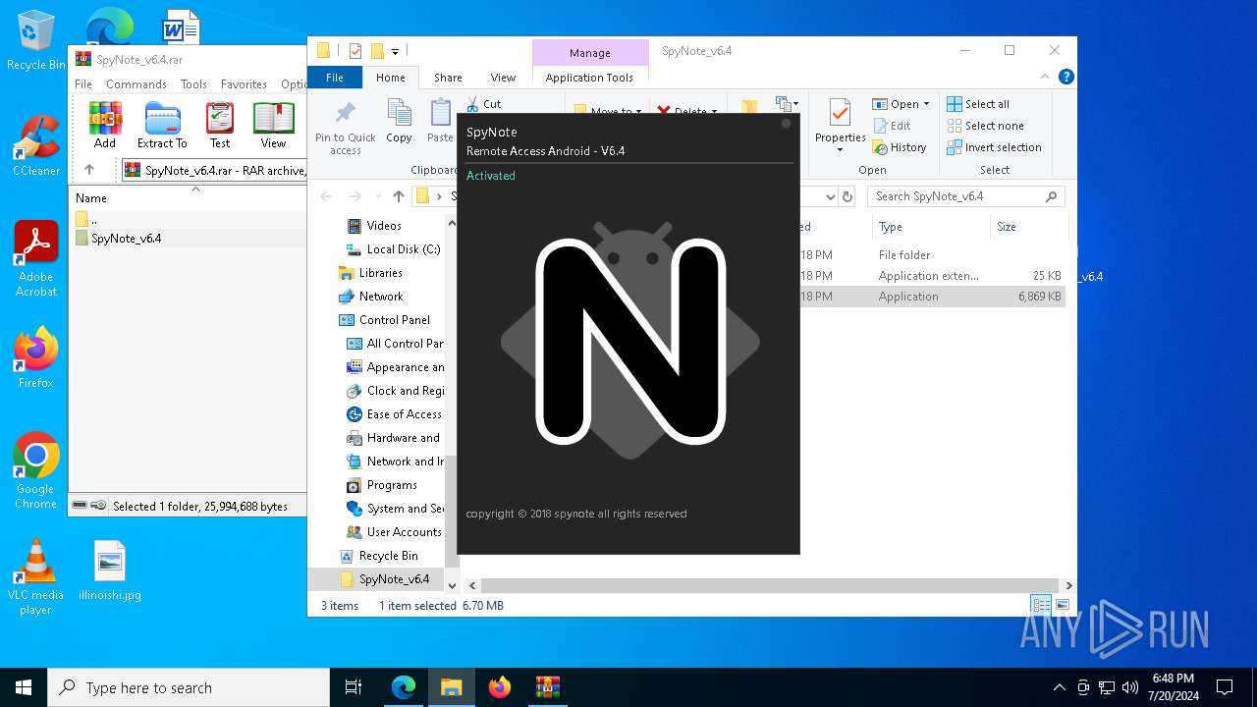Switch to the Application Tools tab
Screen dimensions: 1257x707
589,78
